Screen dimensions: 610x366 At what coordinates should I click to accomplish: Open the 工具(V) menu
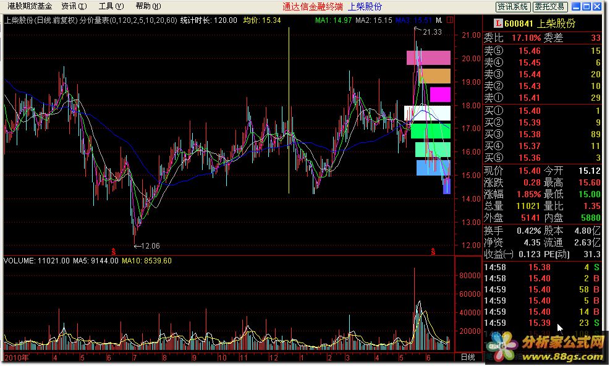point(111,6)
